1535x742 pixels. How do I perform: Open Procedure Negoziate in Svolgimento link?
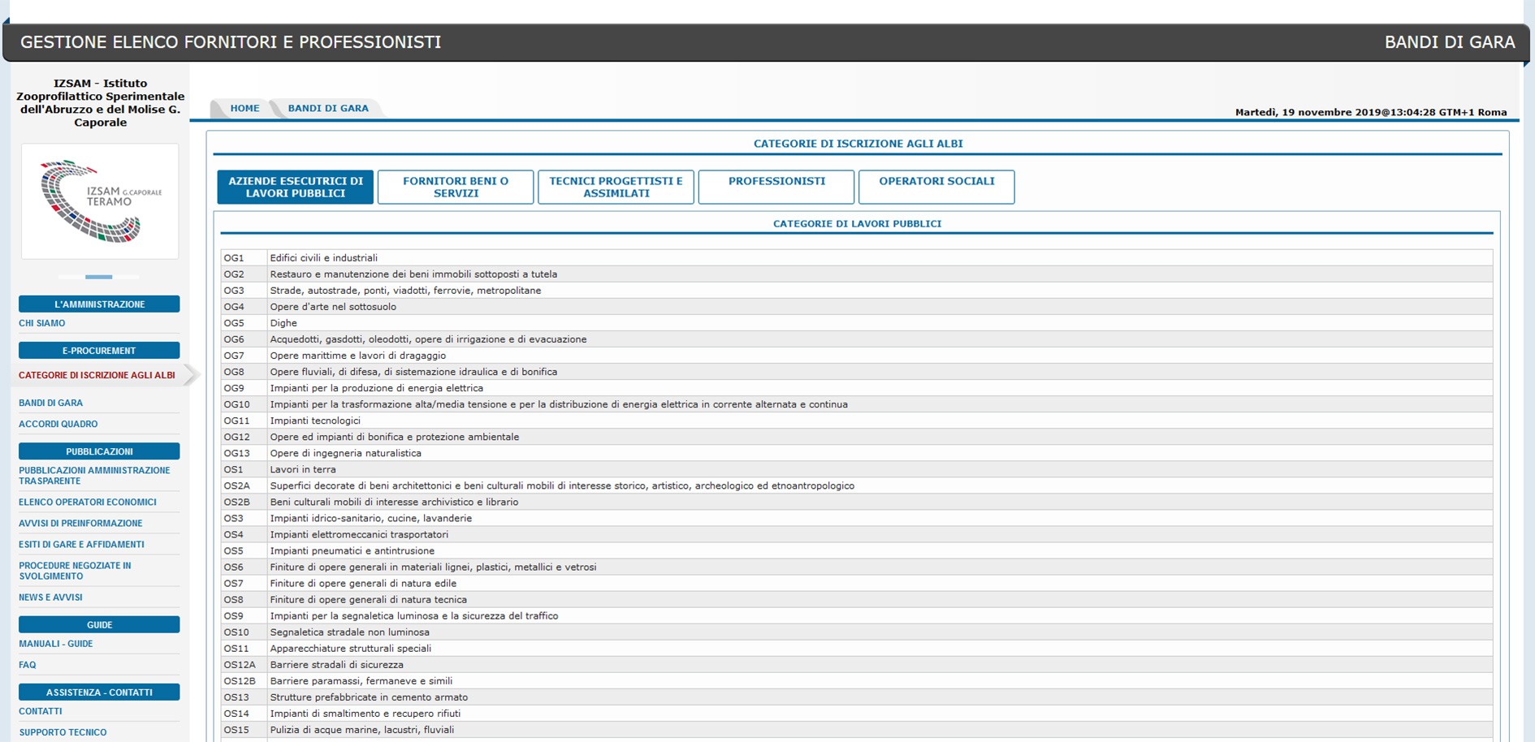point(75,571)
